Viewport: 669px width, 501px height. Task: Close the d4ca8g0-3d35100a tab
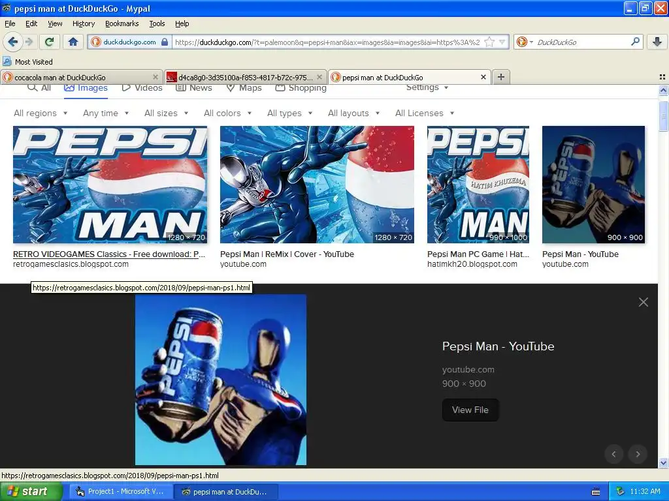coord(319,77)
